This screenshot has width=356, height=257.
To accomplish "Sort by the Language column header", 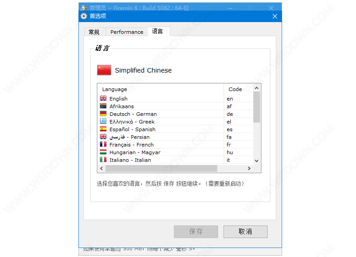I will click(x=161, y=89).
